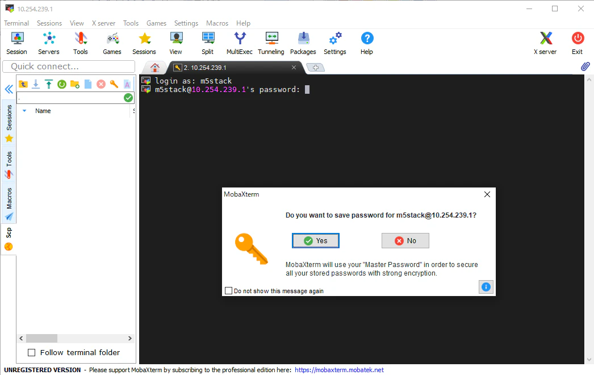Launch MultiExec from the toolbar
This screenshot has width=594, height=375.
240,43
